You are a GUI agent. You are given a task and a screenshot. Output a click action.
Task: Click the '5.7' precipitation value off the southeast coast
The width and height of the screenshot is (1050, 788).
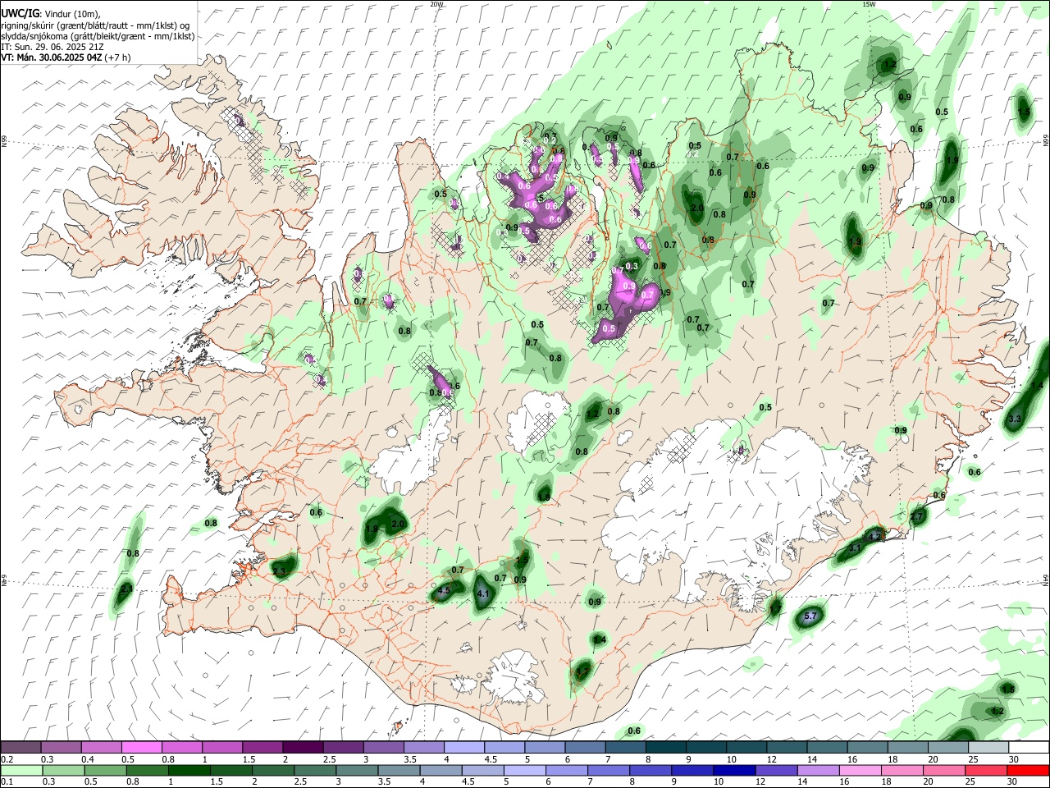(x=811, y=616)
